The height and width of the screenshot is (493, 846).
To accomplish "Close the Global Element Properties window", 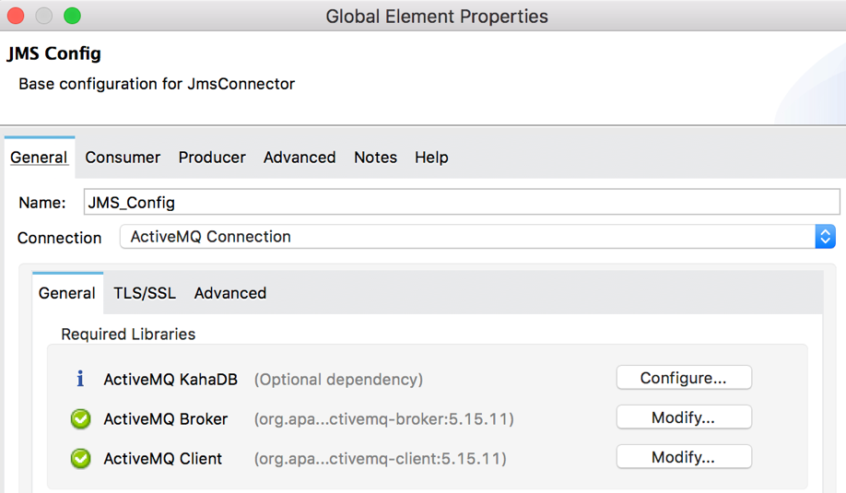I will tap(16, 17).
